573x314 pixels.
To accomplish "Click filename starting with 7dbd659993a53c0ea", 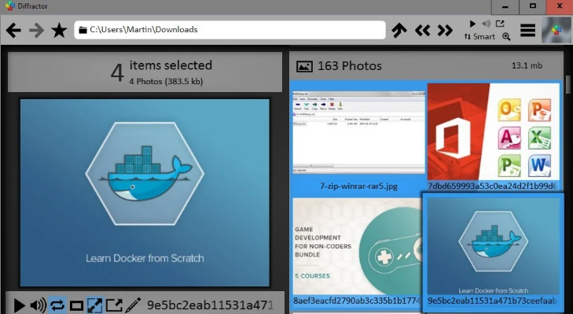I will click(x=493, y=186).
